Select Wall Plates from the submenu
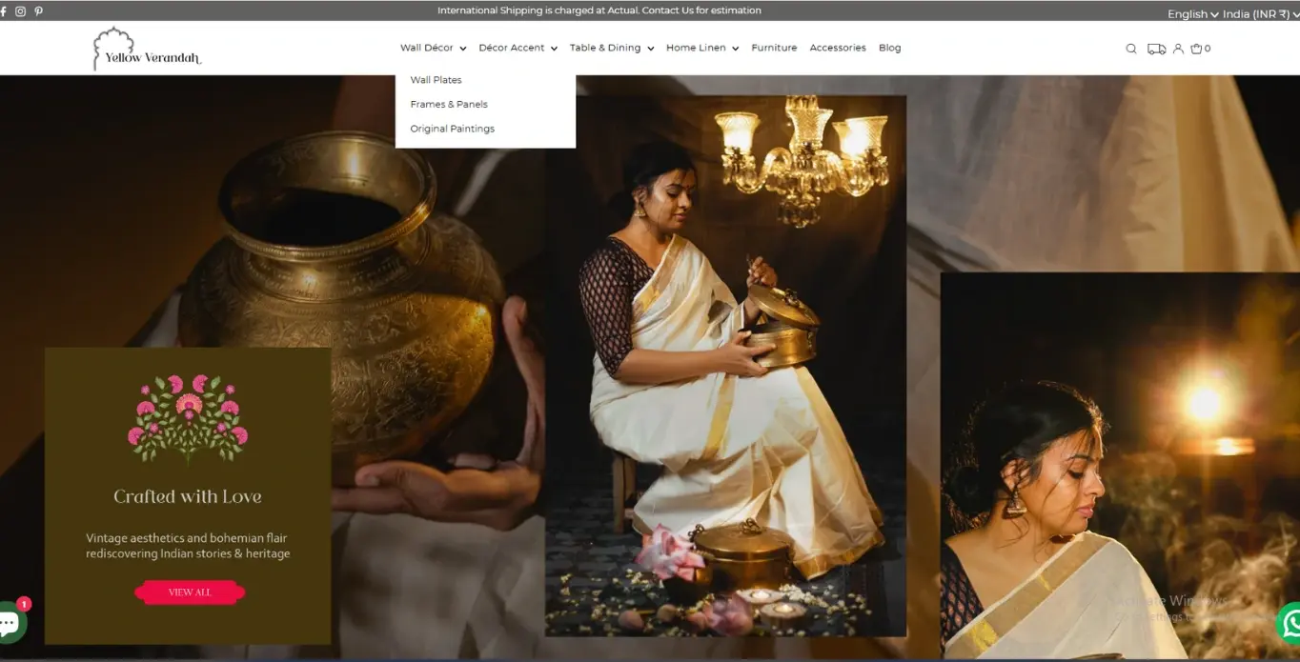Screen dimensions: 1300x662 tap(436, 80)
